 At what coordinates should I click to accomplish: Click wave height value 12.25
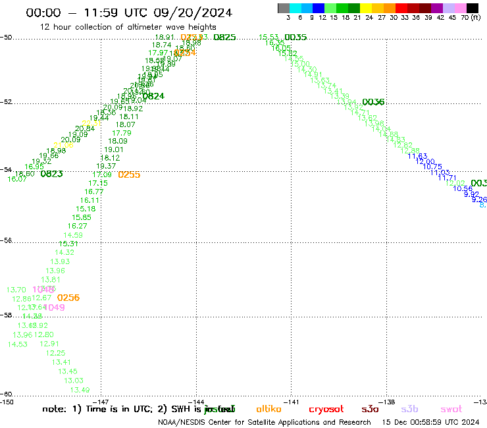click(55, 353)
